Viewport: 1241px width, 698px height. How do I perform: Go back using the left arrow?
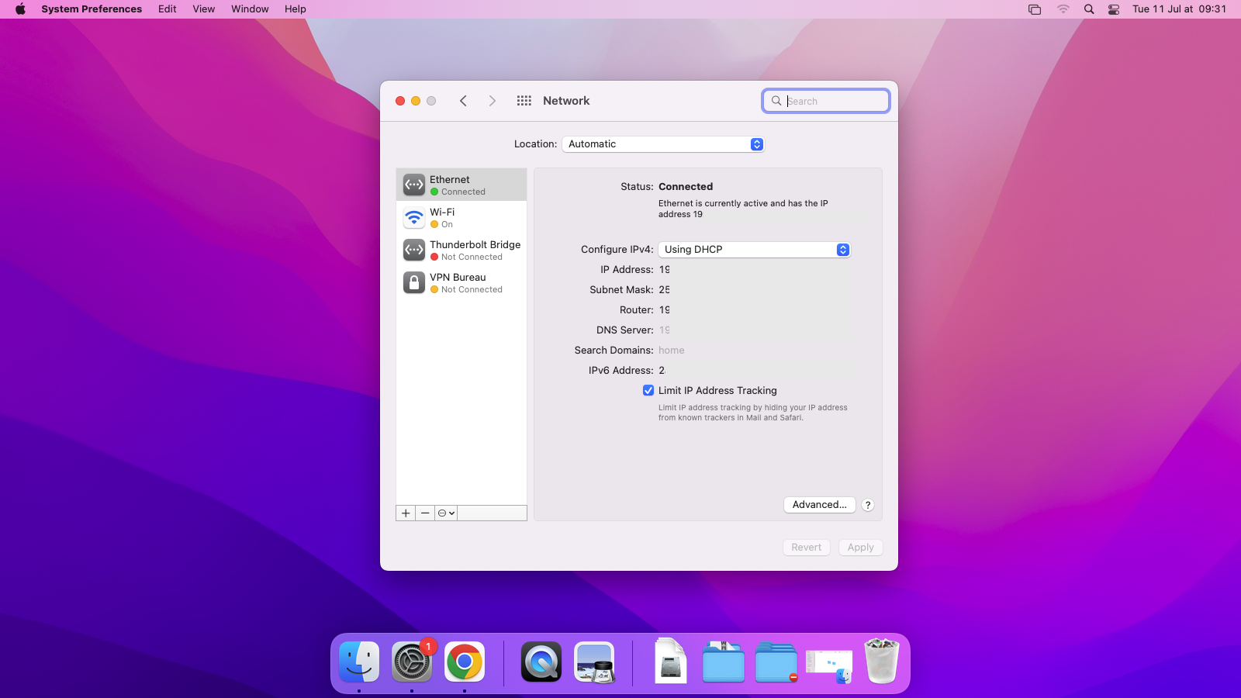pyautogui.click(x=463, y=101)
